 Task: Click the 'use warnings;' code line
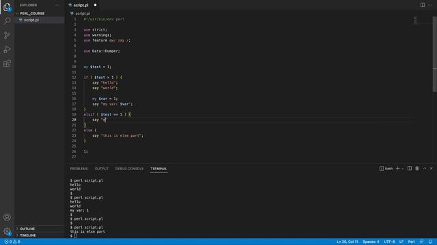click(x=97, y=35)
